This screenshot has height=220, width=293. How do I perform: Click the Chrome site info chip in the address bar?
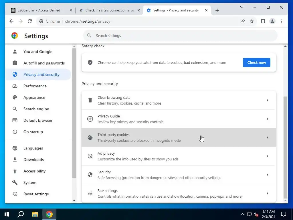(50, 21)
